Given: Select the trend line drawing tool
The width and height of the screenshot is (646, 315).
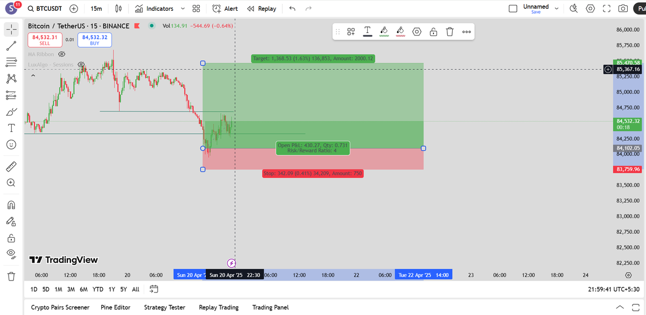Looking at the screenshot, I should coord(11,46).
